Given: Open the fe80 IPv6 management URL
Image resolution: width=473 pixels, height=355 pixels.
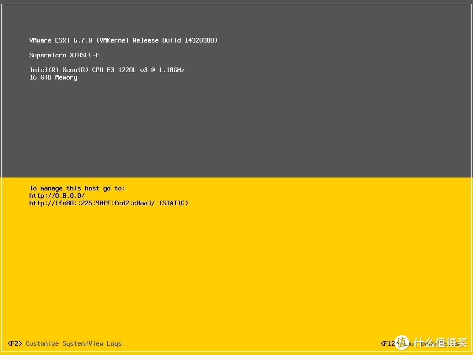Looking at the screenshot, I should click(x=92, y=203).
